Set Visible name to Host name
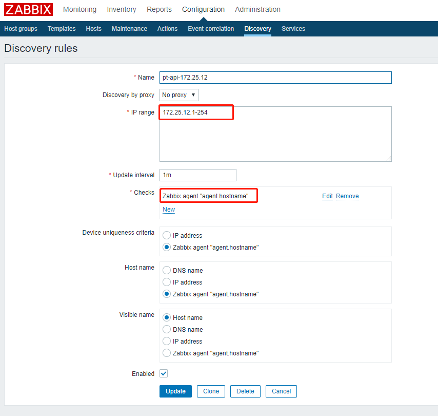 (167, 317)
